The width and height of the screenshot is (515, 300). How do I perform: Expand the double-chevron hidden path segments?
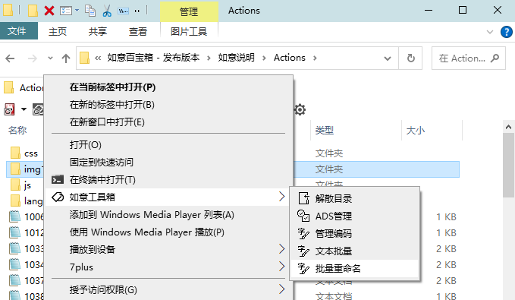(98, 58)
